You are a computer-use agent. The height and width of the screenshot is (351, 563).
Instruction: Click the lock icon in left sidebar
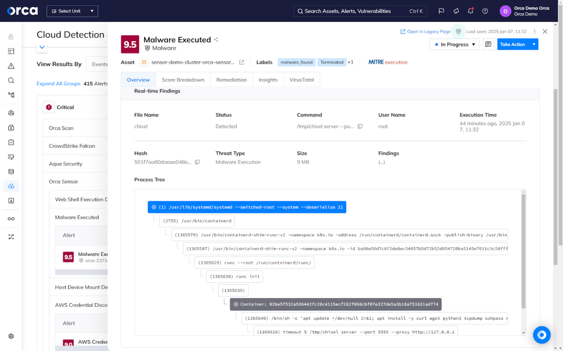(11, 36)
